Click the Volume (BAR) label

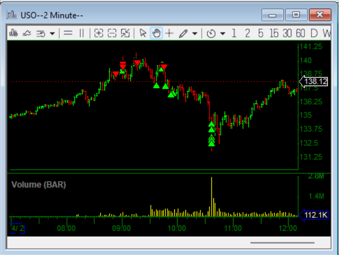point(39,185)
